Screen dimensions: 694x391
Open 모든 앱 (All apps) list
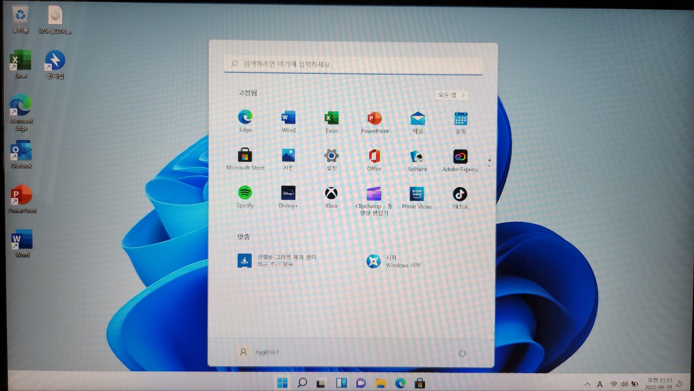451,95
